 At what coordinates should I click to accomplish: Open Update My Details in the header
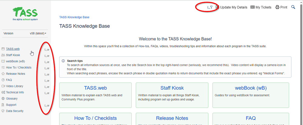[x=231, y=7]
